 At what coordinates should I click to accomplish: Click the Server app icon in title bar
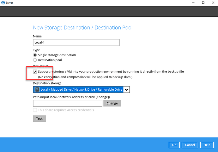[3, 3]
